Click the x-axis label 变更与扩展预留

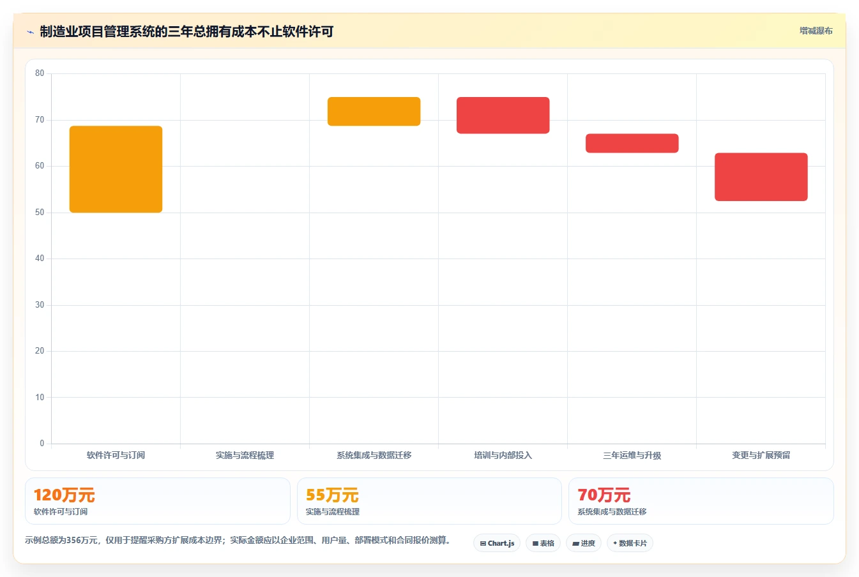click(761, 455)
